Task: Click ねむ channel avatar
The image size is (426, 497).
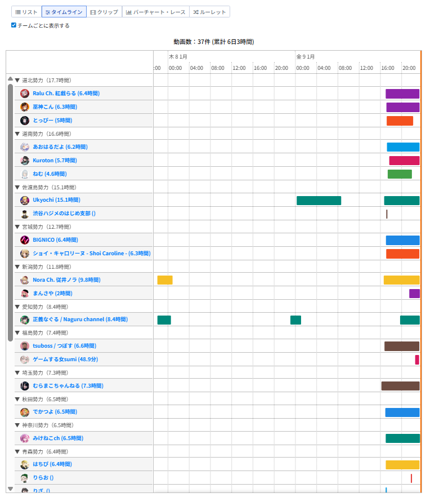Action: click(25, 174)
